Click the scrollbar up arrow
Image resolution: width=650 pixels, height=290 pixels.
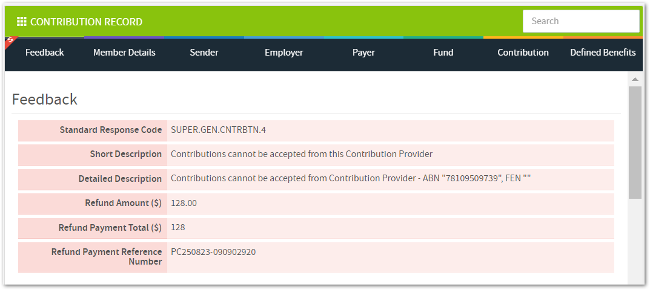pos(635,79)
